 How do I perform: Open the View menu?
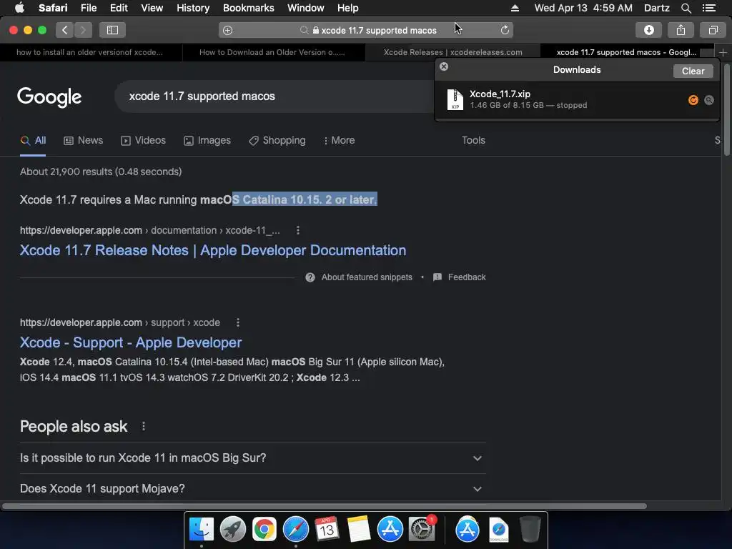(x=152, y=8)
